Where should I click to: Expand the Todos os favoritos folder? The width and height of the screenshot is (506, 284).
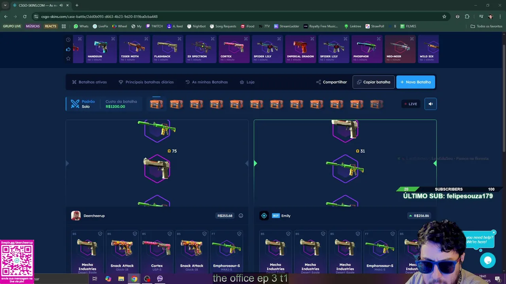tap(486, 26)
